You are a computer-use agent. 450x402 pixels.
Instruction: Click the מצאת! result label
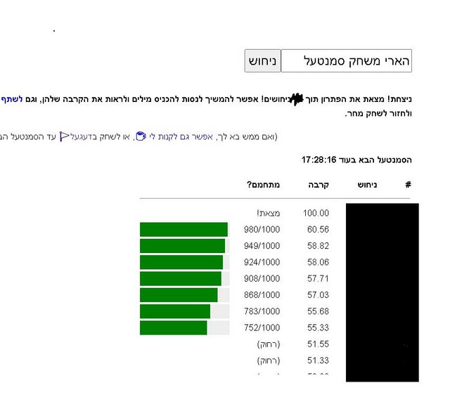click(x=269, y=213)
